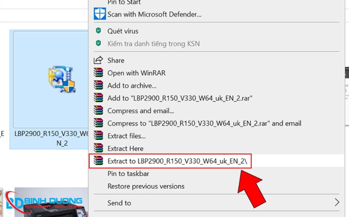Choose Add to archive option

point(132,86)
